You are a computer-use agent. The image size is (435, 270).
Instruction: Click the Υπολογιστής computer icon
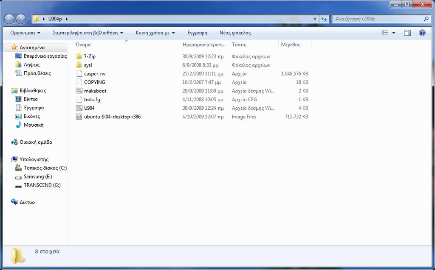14,159
